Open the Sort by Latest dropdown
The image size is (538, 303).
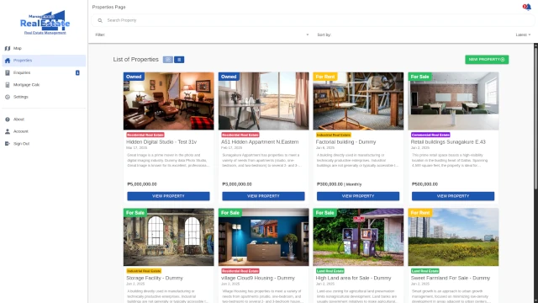click(523, 35)
